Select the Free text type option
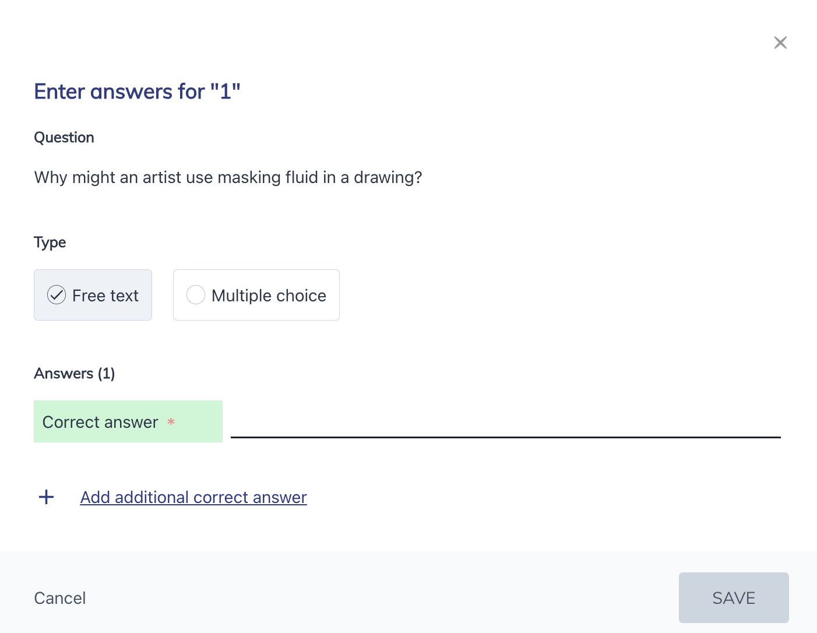Viewport: 817px width, 633px height. click(93, 295)
